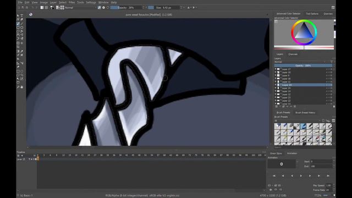Image resolution: width=352 pixels, height=198 pixels.
Task: Open the brush editor settings icon
Action: [58, 8]
